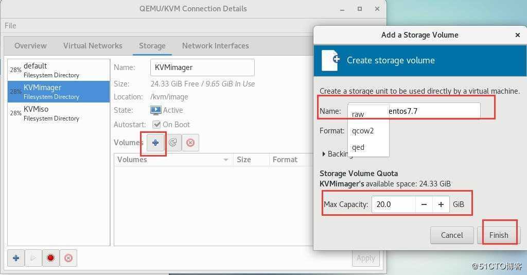Click the stop pool red circle icon
The image size is (527, 275).
[x=50, y=258]
